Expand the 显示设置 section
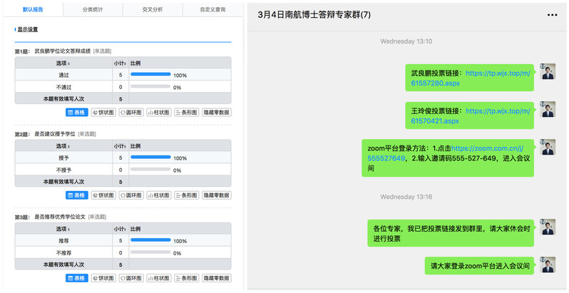This screenshot has height=293, width=569. pos(28,30)
